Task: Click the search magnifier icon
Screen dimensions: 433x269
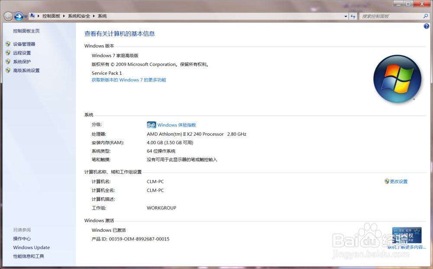Action: (425, 16)
